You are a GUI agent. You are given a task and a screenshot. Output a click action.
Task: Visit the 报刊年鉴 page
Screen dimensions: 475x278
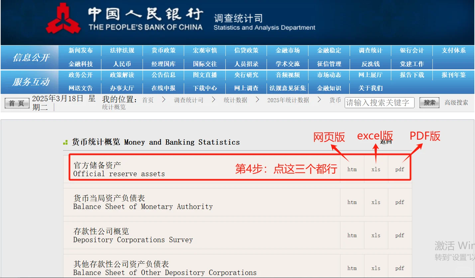coord(454,75)
